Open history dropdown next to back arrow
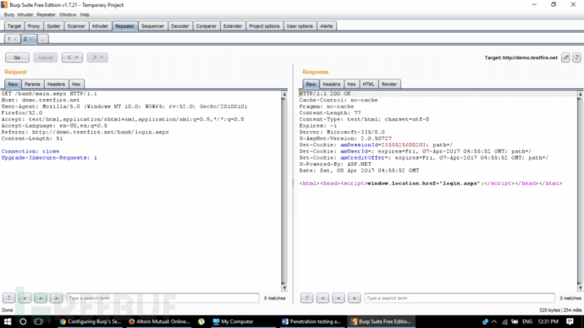Screen dimensions: 584x328 click(77, 57)
